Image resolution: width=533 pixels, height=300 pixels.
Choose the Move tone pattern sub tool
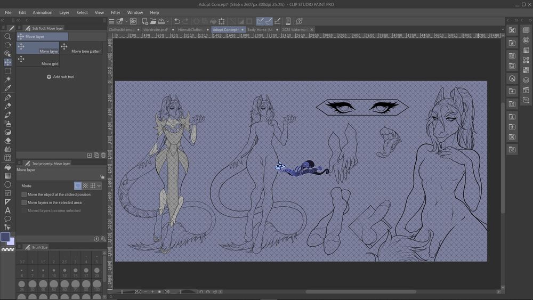[x=82, y=47]
